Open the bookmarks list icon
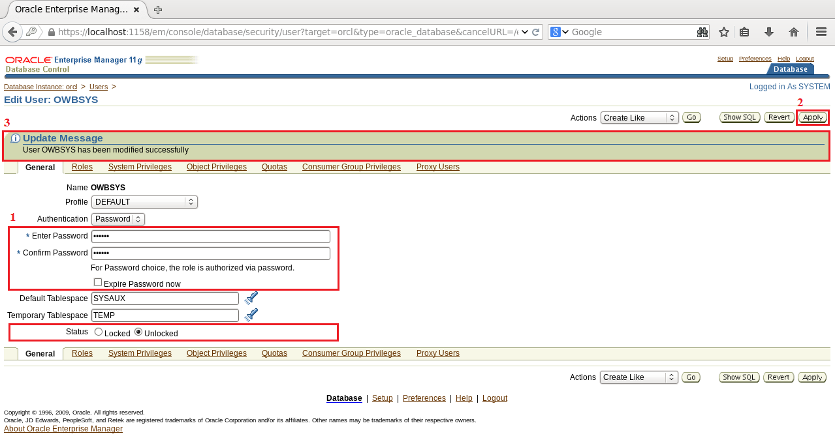Image resolution: width=835 pixels, height=436 pixels. (x=744, y=32)
